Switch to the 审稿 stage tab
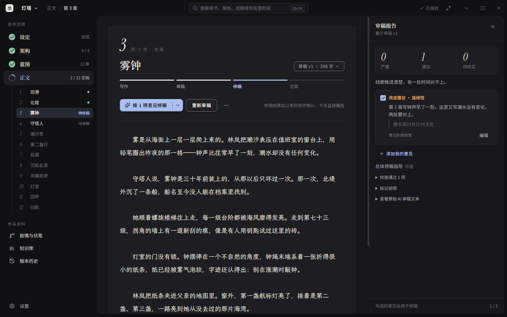 204,85
